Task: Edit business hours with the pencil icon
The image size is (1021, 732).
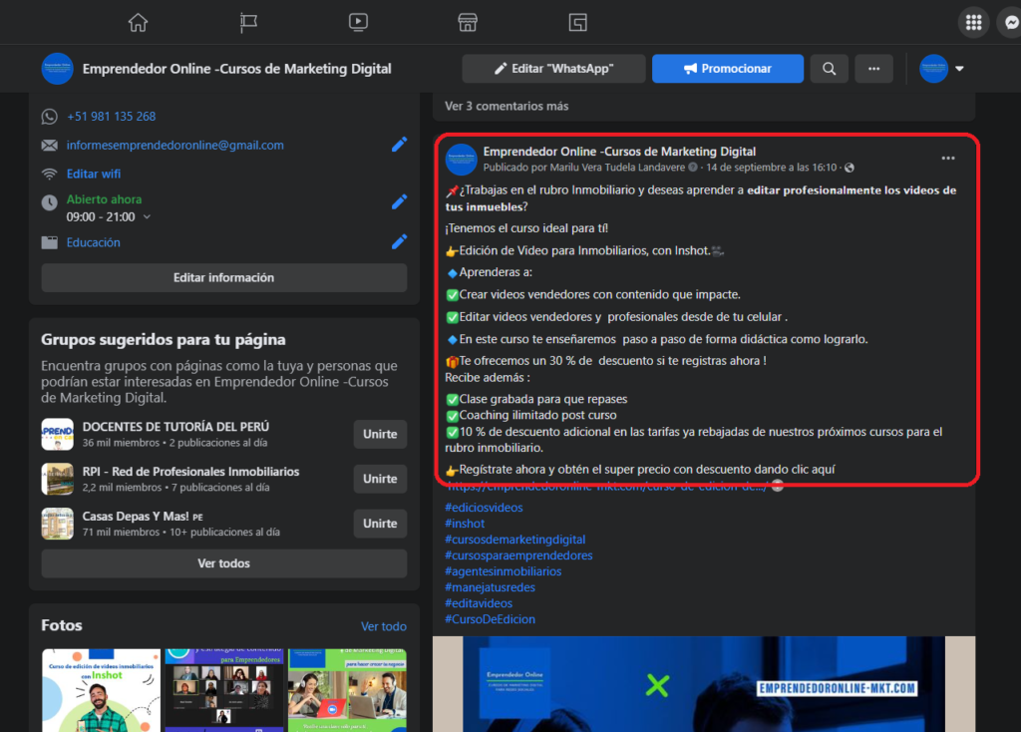Action: [399, 202]
